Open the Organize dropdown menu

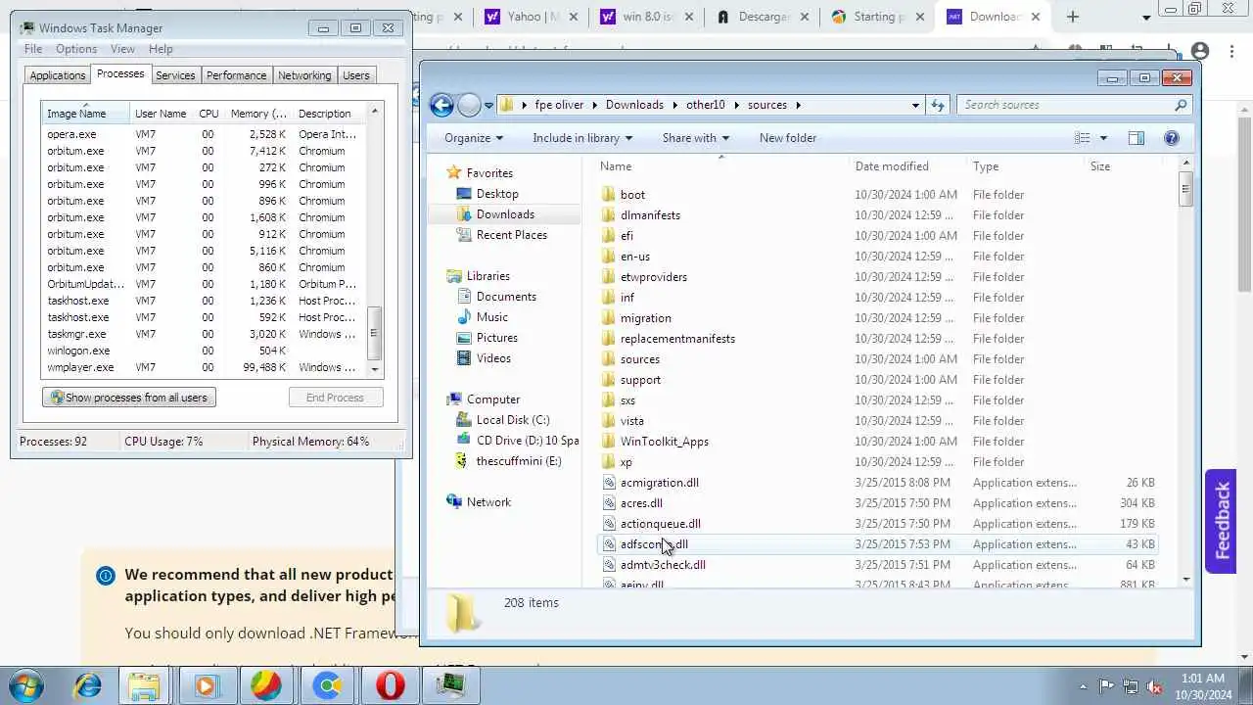point(474,138)
